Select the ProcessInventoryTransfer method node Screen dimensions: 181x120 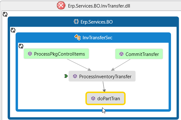coord(102,76)
